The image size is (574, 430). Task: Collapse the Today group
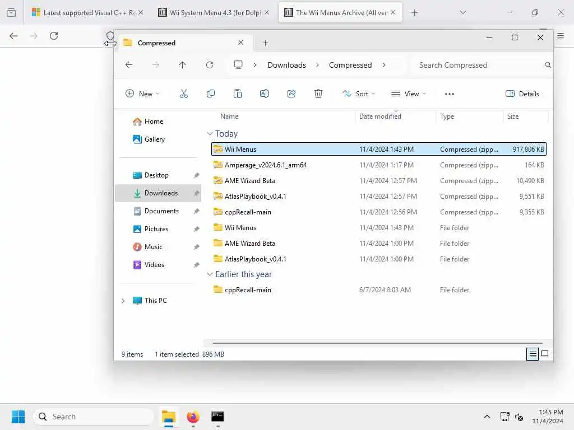point(210,134)
